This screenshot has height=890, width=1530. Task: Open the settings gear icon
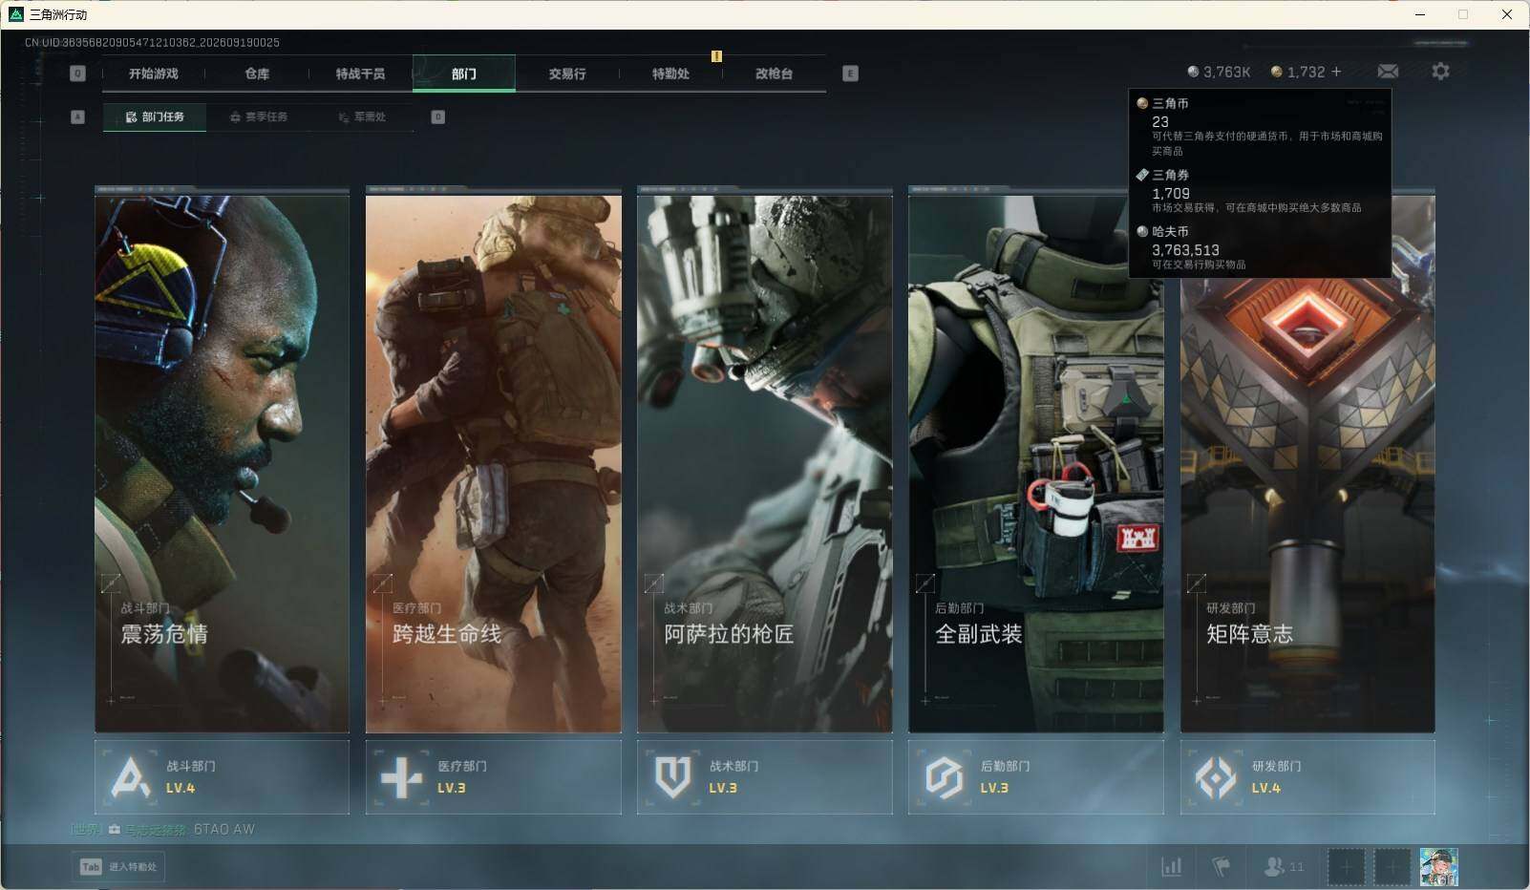coord(1440,72)
